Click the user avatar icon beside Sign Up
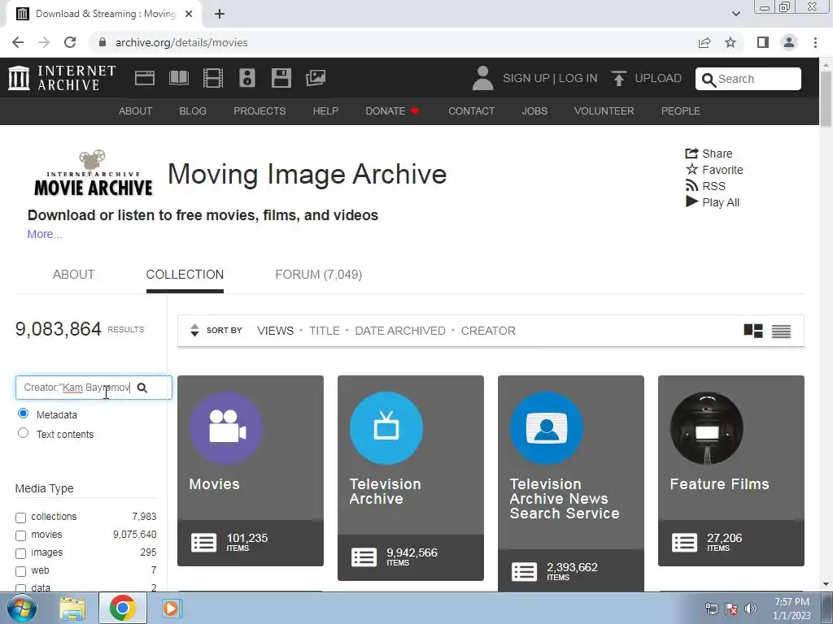 [x=482, y=78]
